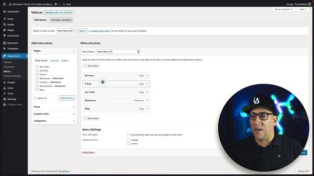Check the Our Team page checkbox

pos(37,66)
